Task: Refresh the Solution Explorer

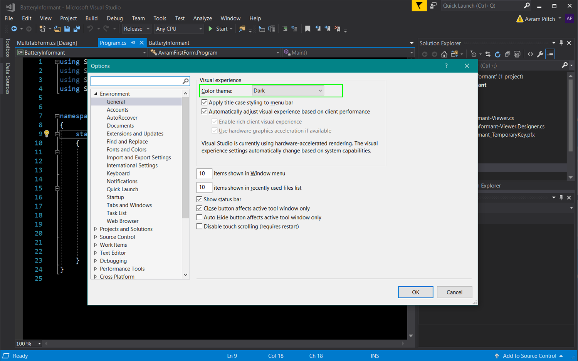Action: (497, 54)
